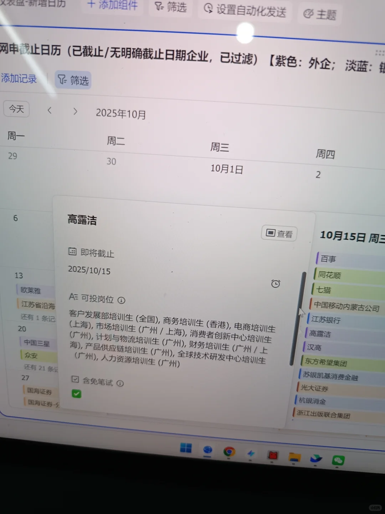This screenshot has height=514, width=385.
Task: Toggle the green 含免笔试 checkbox
Action: pos(76,394)
